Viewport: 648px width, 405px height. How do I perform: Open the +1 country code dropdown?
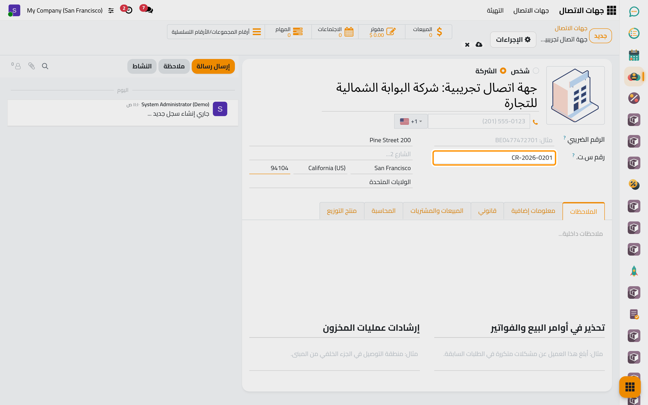pos(411,121)
